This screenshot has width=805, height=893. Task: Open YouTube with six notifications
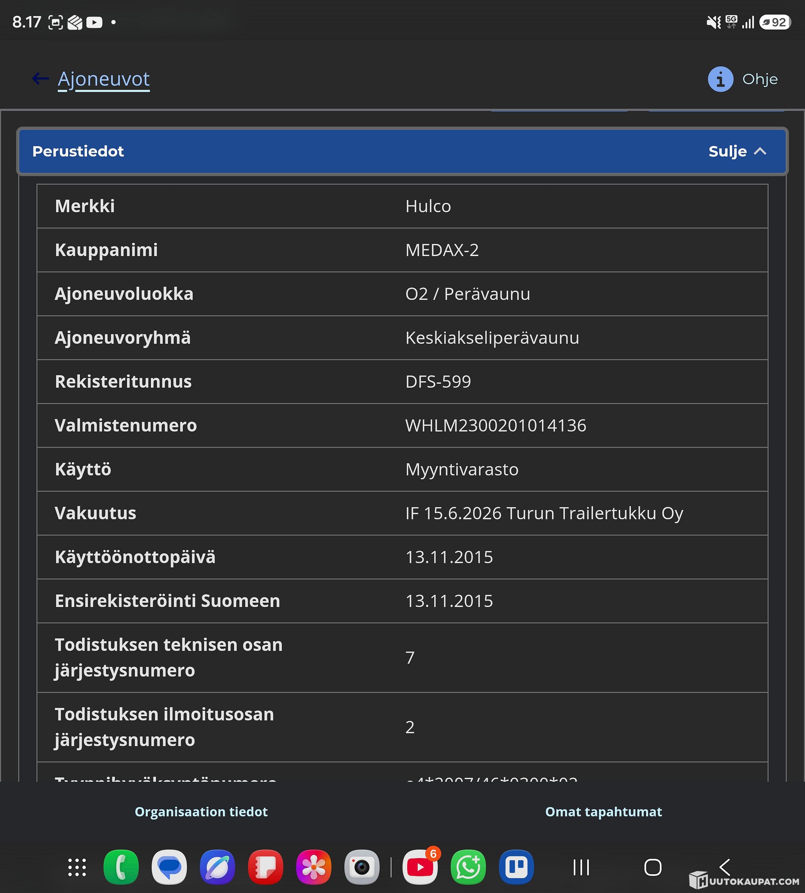pos(420,867)
